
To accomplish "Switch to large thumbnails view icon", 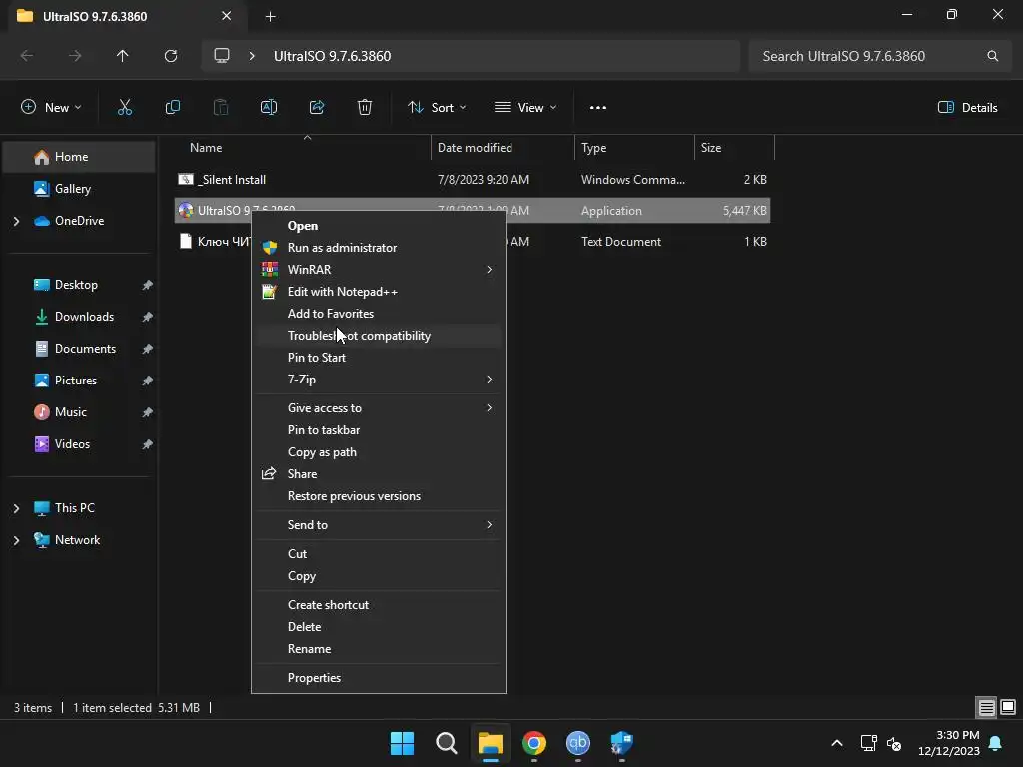I will point(1008,708).
